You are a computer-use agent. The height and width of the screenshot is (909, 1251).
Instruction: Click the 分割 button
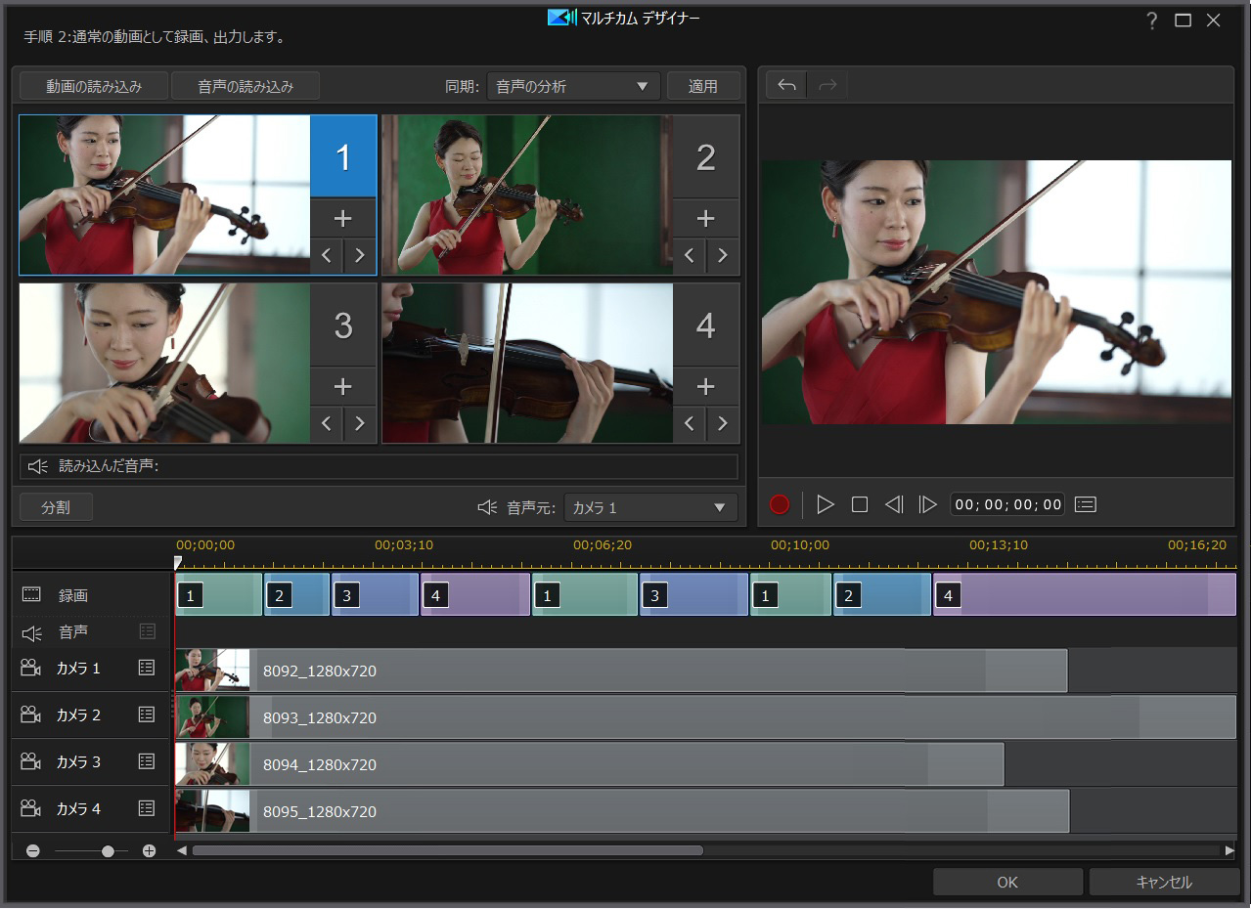click(56, 507)
